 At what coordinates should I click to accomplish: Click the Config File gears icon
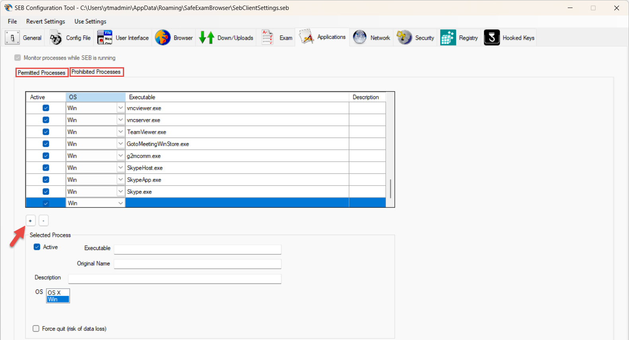(x=56, y=38)
